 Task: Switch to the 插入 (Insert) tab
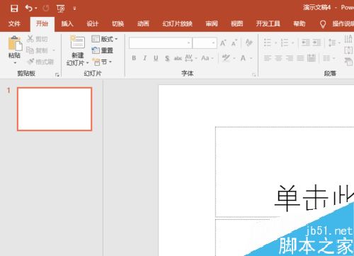tap(67, 23)
